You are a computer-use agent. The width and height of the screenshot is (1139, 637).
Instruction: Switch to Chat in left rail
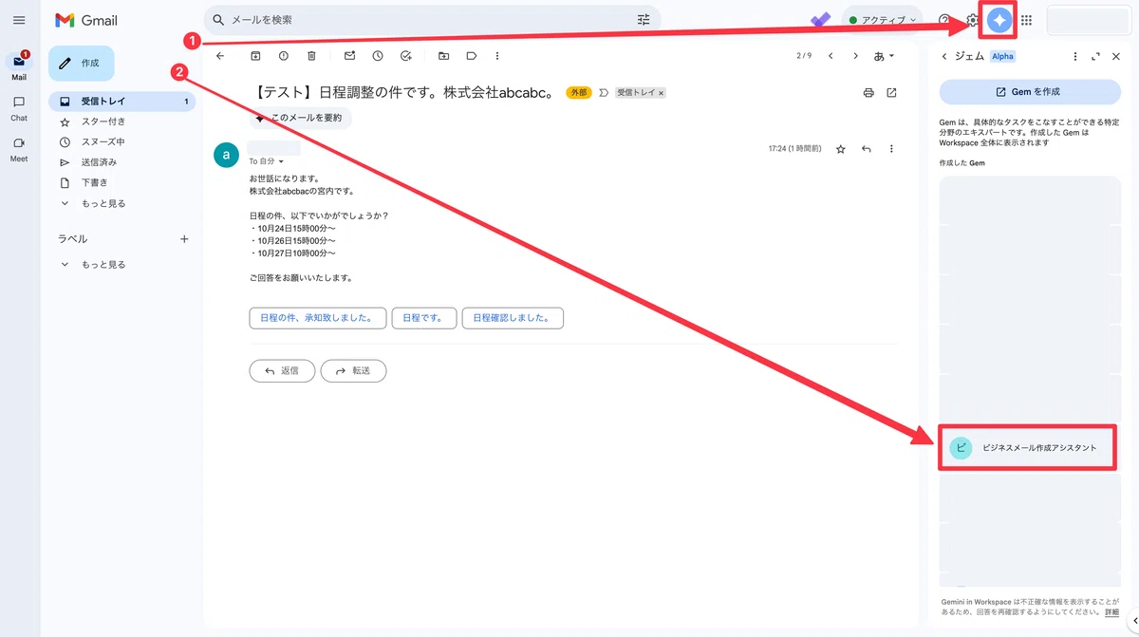[x=19, y=108]
